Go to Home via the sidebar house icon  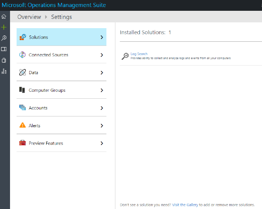tap(4, 16)
